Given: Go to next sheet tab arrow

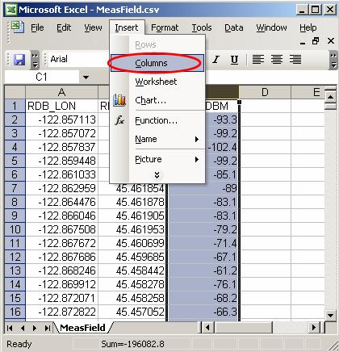Looking at the screenshot, I should coord(35,328).
